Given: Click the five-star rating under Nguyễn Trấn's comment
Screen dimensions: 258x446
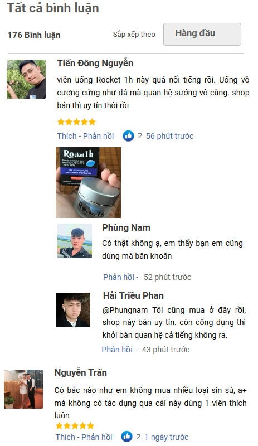Looking at the screenshot, I should click(75, 425).
